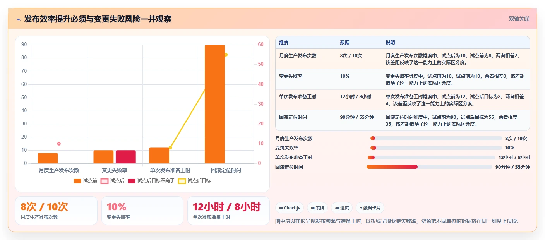This screenshot has height=240, width=545.
Task: Select the Chart.js chip
Action: click(x=290, y=208)
